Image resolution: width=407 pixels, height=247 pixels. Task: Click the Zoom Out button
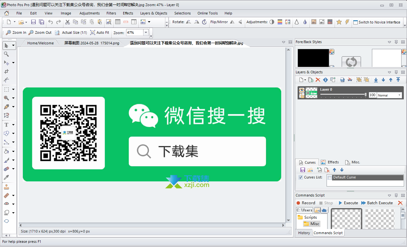[40, 32]
